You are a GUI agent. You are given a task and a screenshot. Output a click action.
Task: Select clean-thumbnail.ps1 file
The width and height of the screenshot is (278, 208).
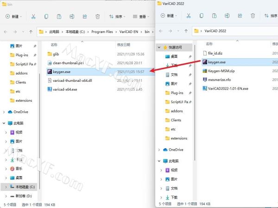[101, 63]
